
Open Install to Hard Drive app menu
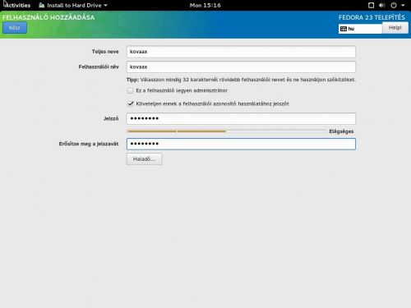point(73,5)
